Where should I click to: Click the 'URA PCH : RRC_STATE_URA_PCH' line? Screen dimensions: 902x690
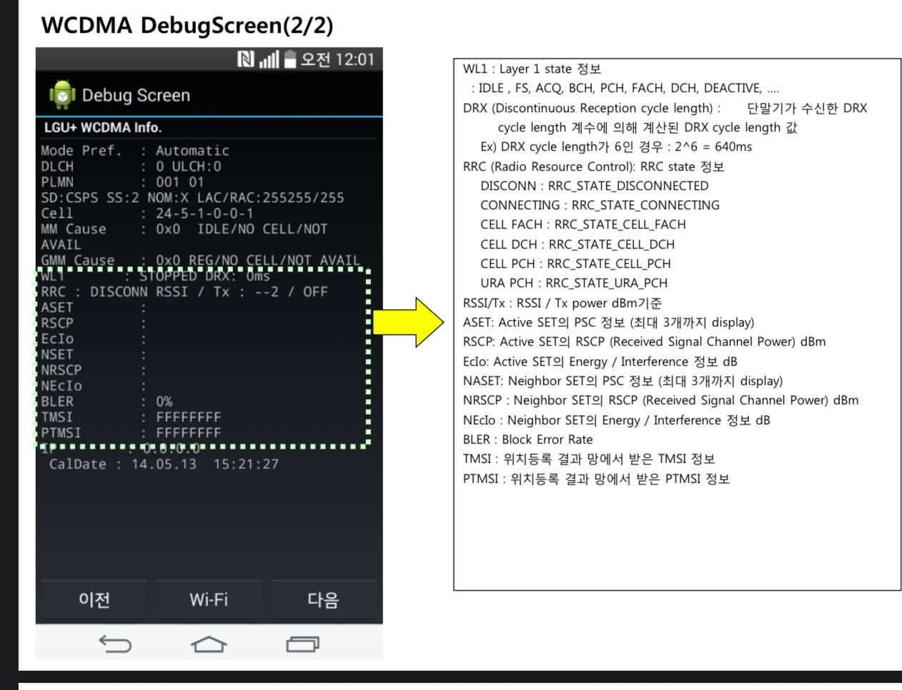574,283
